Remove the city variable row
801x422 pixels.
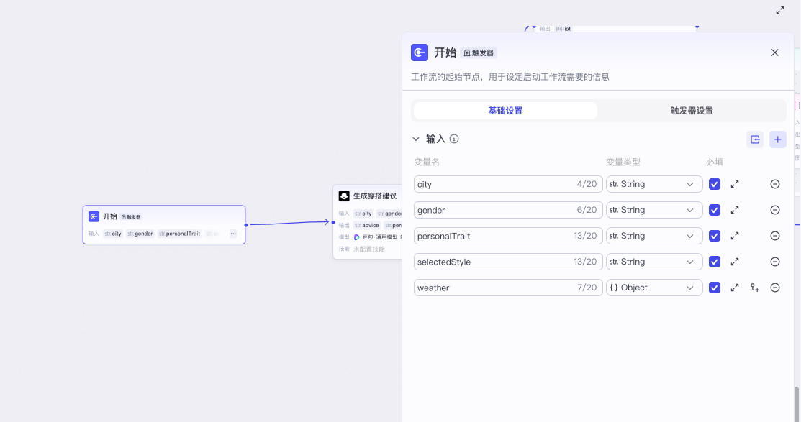775,184
